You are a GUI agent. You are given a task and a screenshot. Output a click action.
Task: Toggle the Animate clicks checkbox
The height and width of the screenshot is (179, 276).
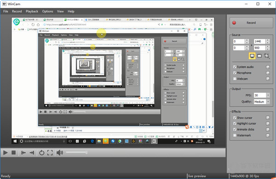[235, 129]
